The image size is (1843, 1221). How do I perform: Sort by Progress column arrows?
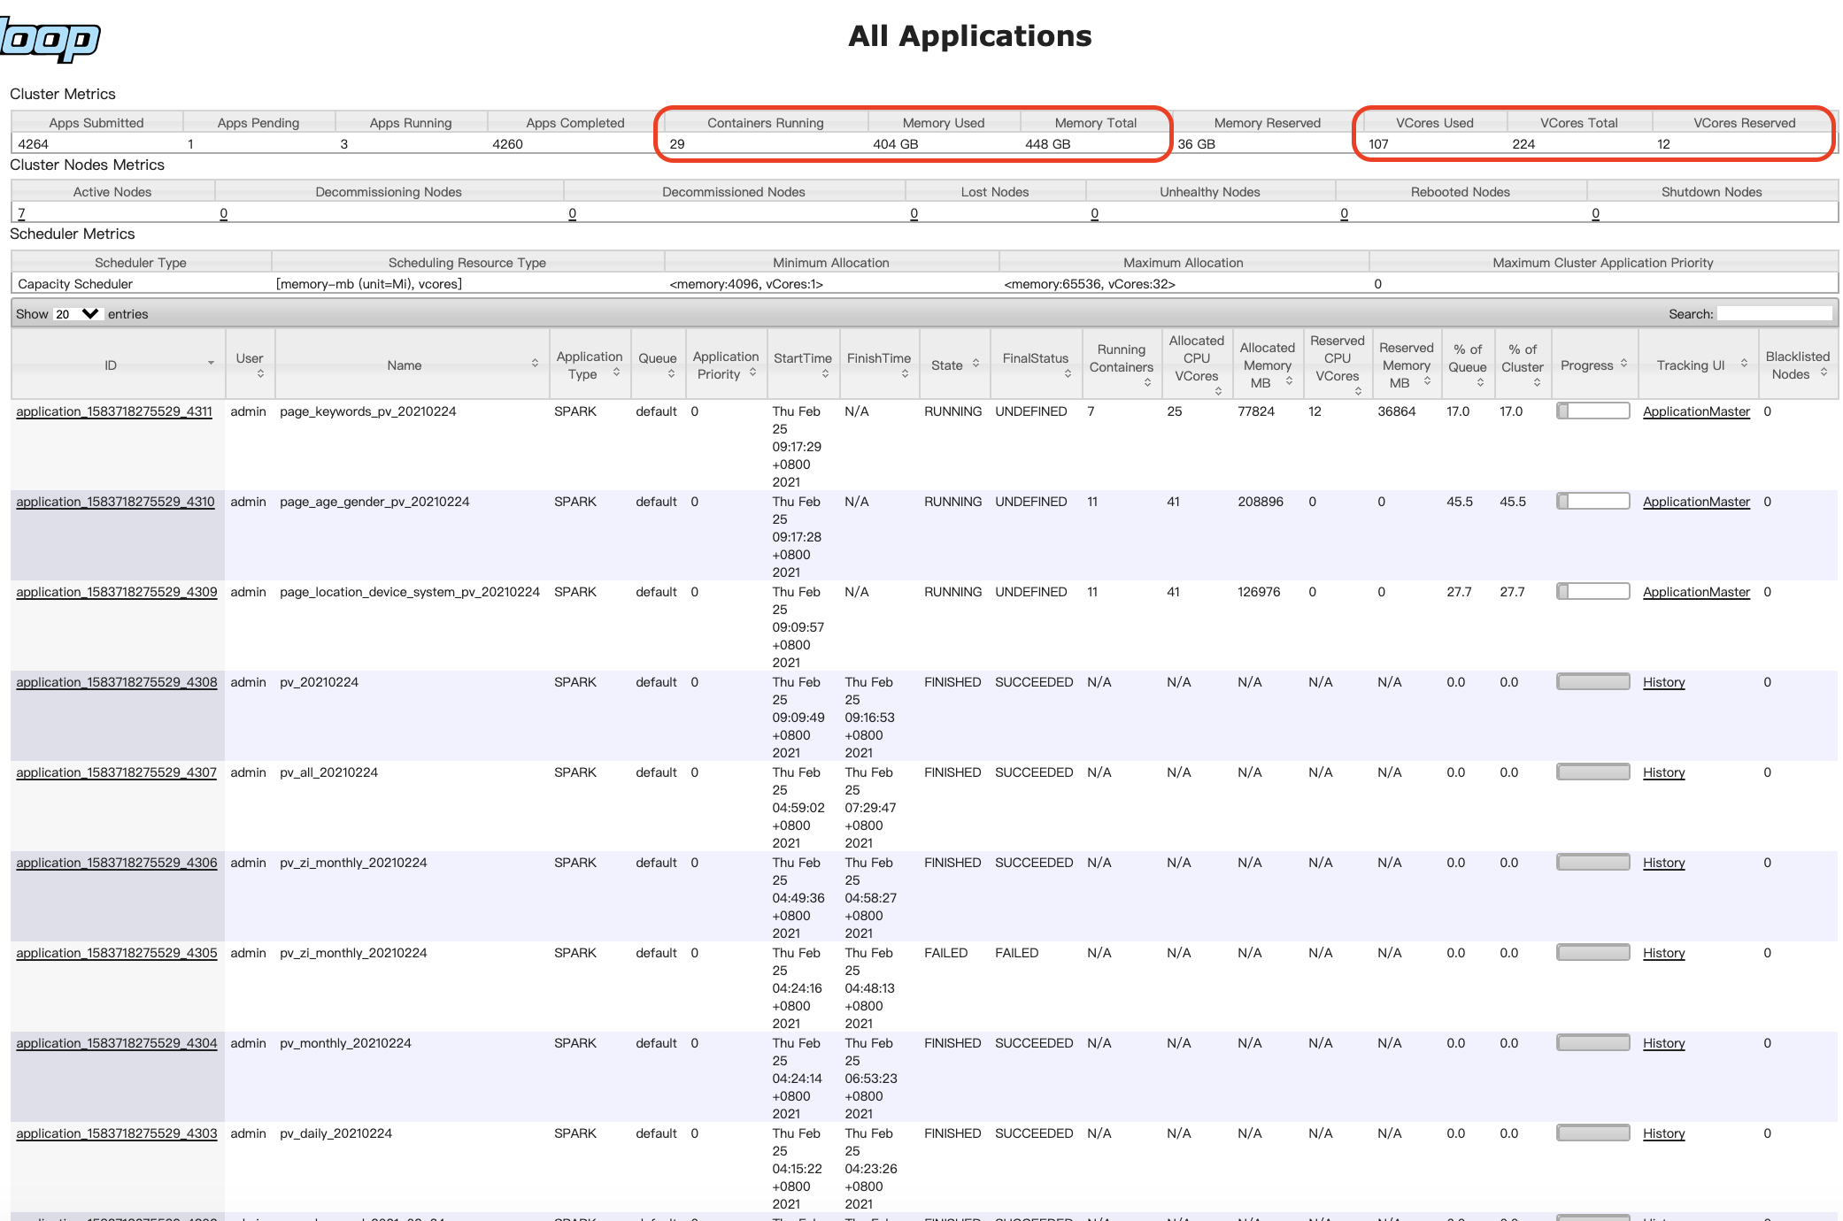click(1623, 364)
